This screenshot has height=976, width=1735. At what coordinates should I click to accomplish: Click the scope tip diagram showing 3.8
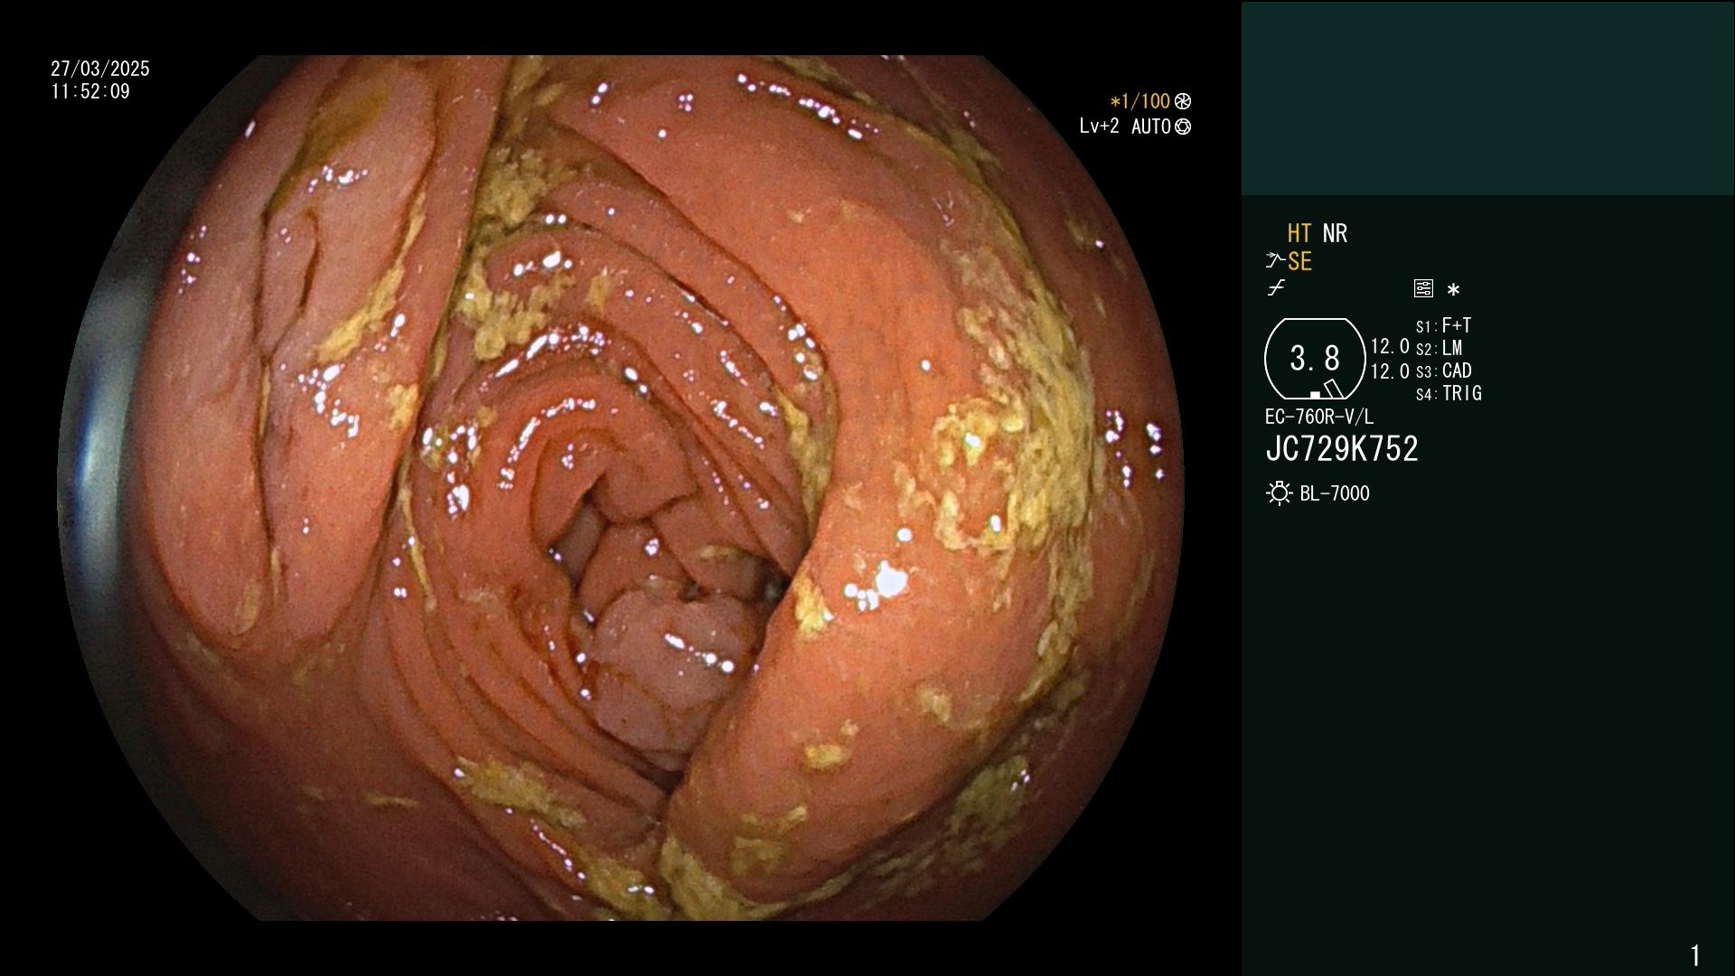point(1315,359)
